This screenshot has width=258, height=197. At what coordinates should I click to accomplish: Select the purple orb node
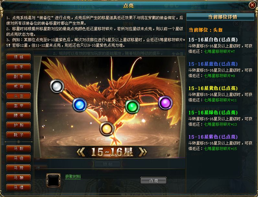point(165,103)
